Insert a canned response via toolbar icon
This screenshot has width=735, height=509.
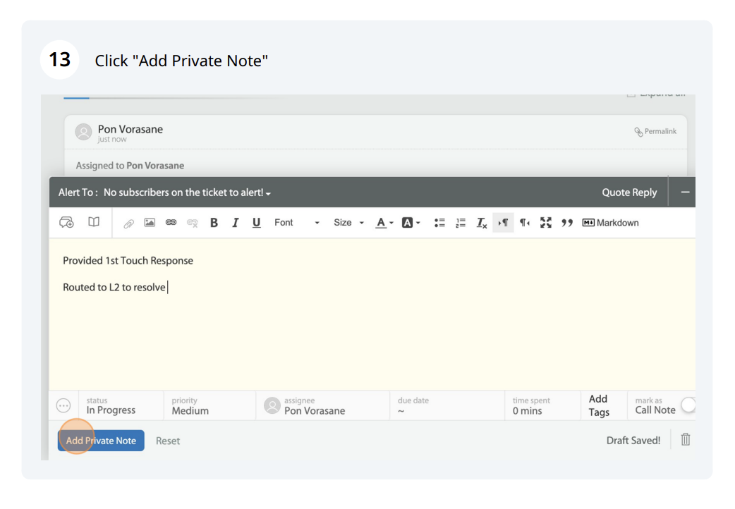pyautogui.click(x=67, y=223)
